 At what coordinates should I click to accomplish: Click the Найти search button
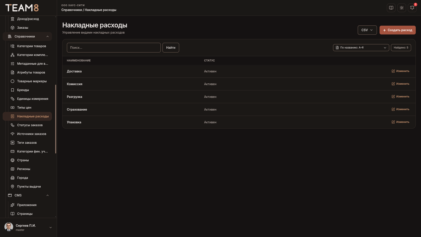click(171, 47)
